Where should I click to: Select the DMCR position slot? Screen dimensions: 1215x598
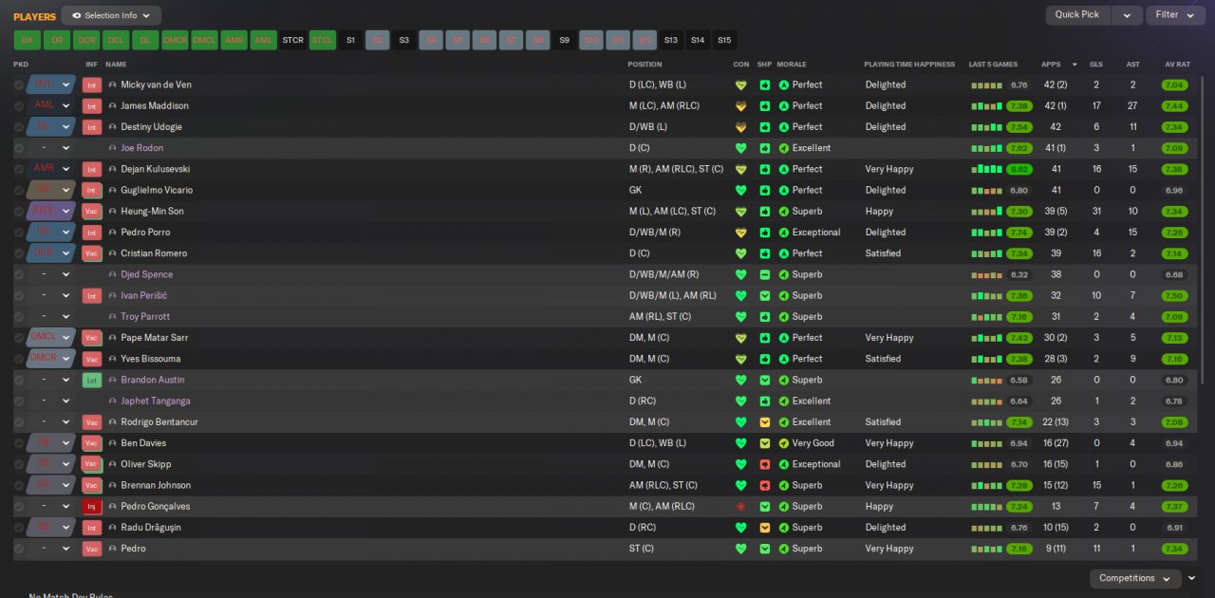coord(175,41)
